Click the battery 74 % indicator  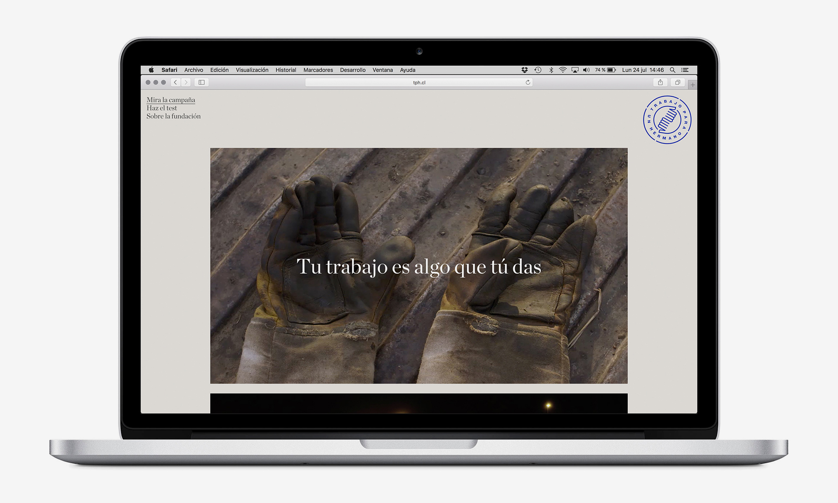(605, 70)
